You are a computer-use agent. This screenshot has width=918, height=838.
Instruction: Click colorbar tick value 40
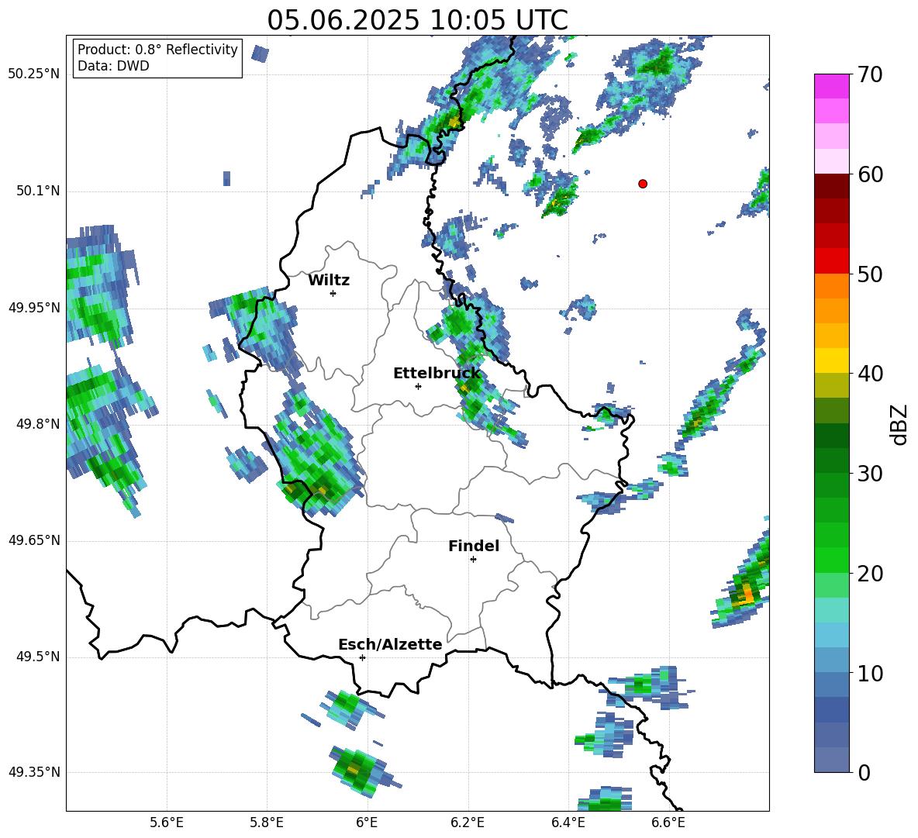(x=870, y=374)
